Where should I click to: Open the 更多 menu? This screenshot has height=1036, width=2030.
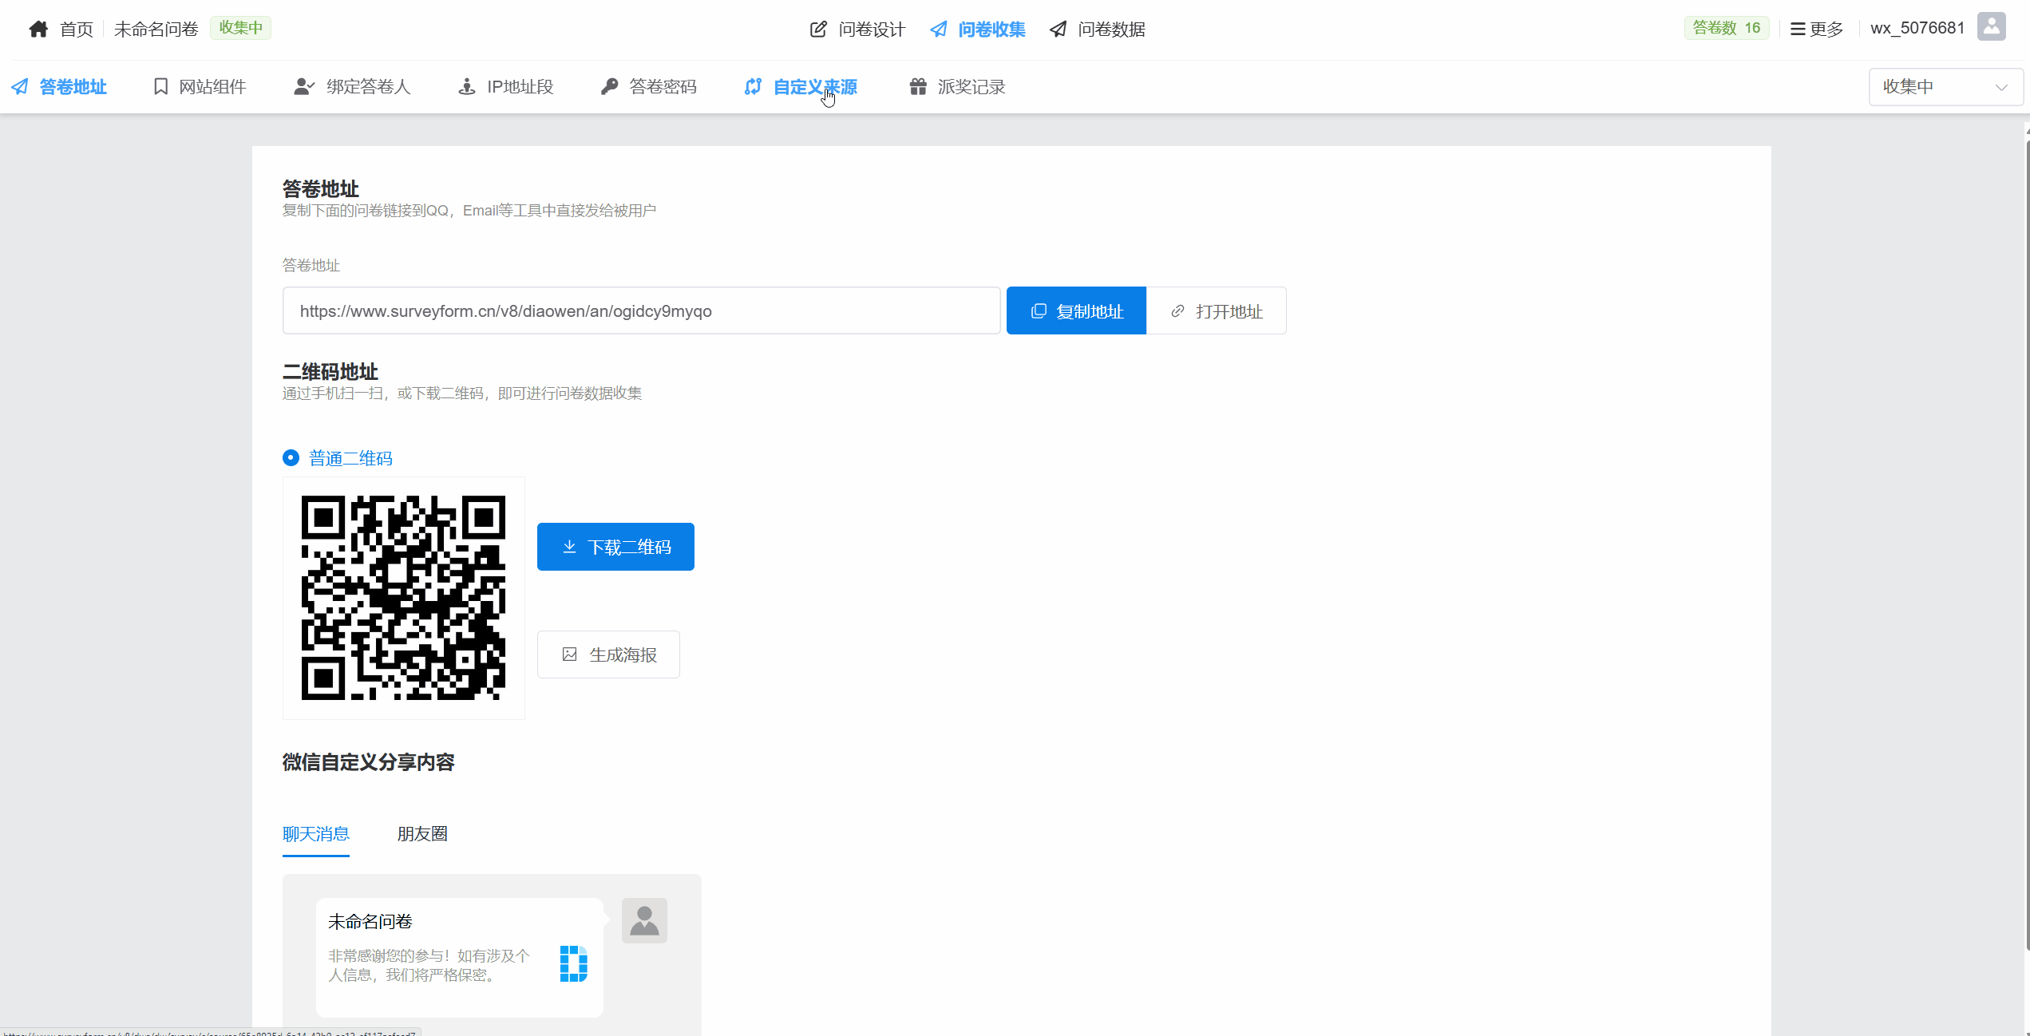pyautogui.click(x=1817, y=30)
